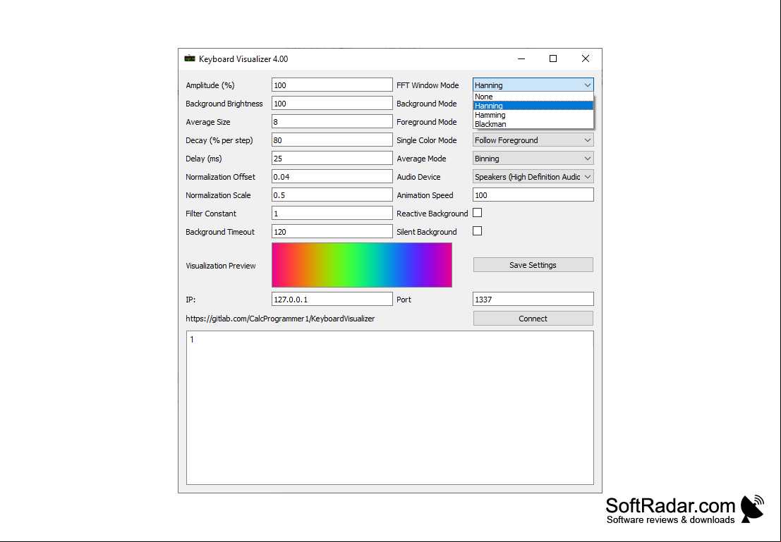
Task: Select None in the FFT window list
Action: (x=533, y=97)
